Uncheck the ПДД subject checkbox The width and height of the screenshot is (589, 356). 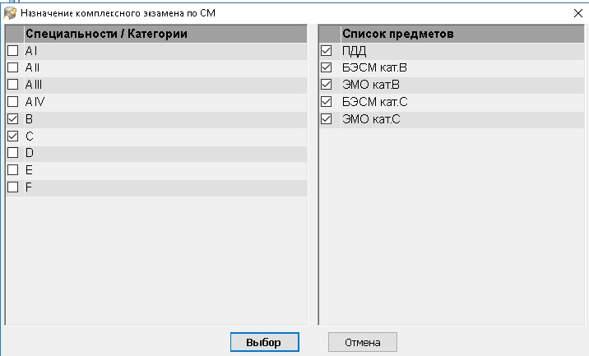point(327,50)
